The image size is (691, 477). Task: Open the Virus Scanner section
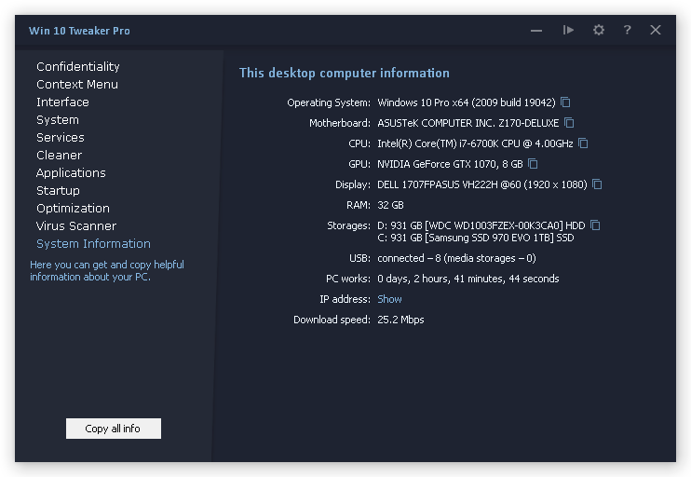[76, 225]
